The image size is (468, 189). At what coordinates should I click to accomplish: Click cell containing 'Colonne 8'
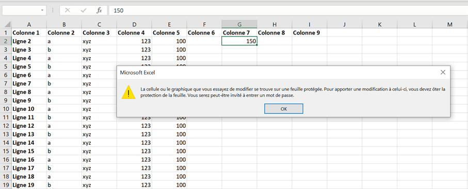[x=275, y=33]
